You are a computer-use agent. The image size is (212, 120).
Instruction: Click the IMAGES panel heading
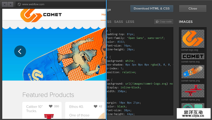pos(186,22)
